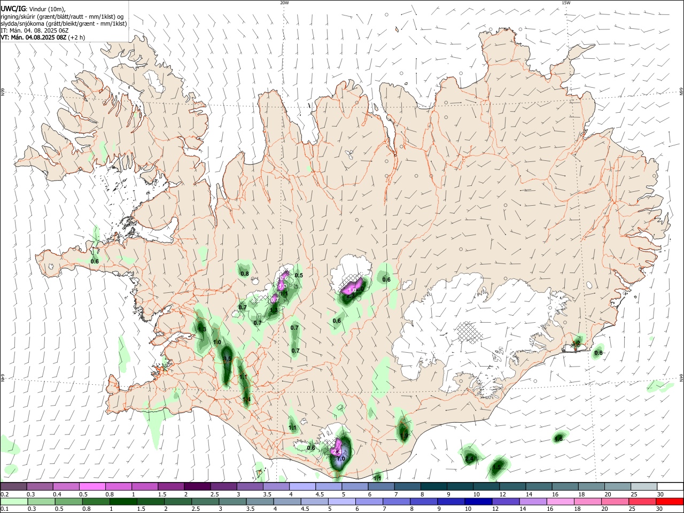Image resolution: width=684 pixels, height=513 pixels.
Task: Select the '30' label at the lower legend's end
Action: pos(659,509)
